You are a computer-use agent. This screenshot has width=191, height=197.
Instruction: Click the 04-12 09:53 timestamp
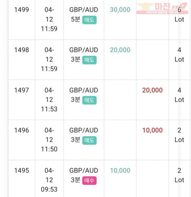(x=49, y=180)
